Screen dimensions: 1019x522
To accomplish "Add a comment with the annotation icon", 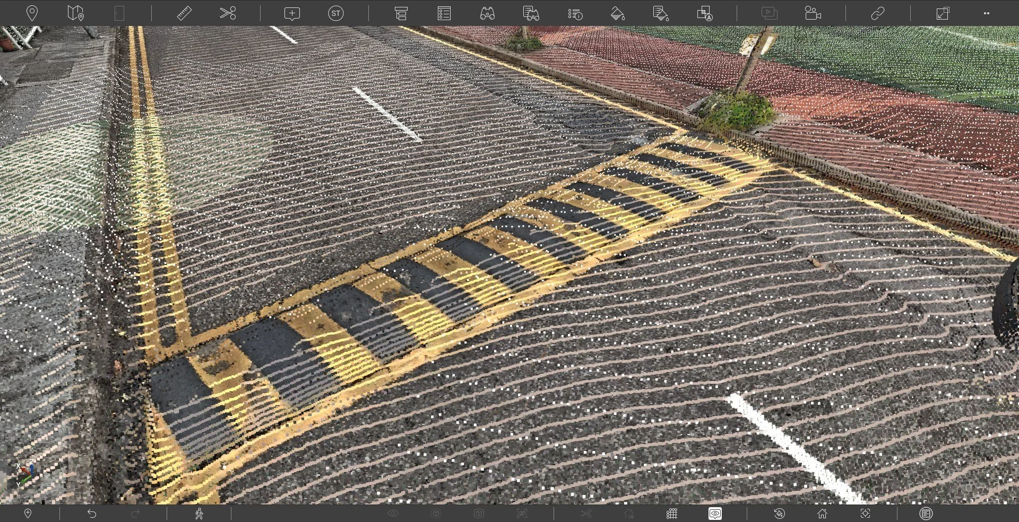I will pos(292,13).
